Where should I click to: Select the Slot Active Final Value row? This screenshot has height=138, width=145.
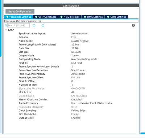tap(32, 89)
